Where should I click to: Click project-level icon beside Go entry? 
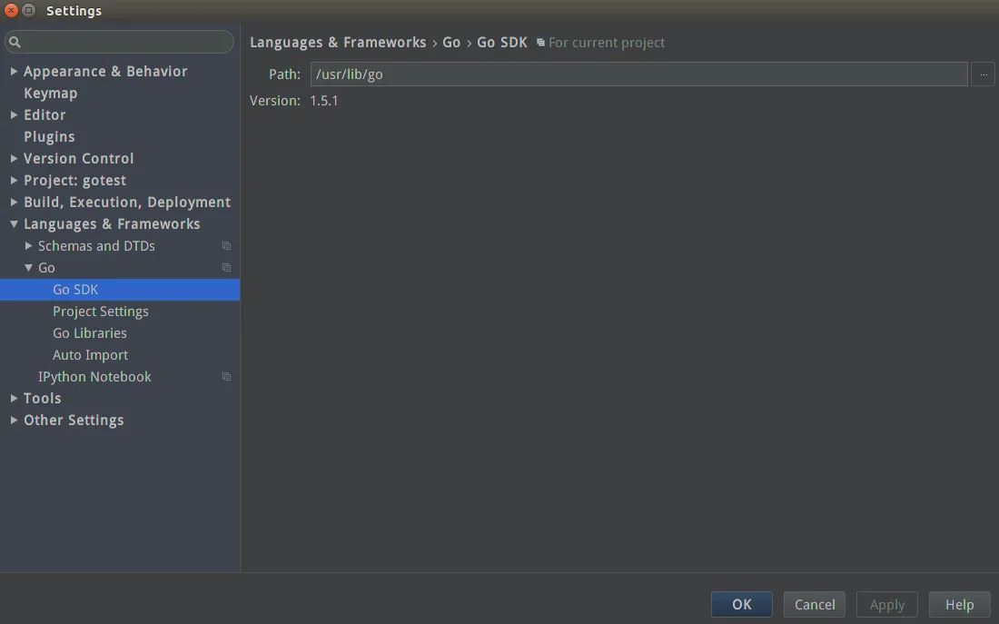[226, 268]
